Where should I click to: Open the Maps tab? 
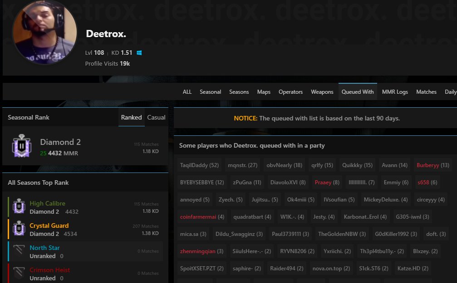(264, 92)
